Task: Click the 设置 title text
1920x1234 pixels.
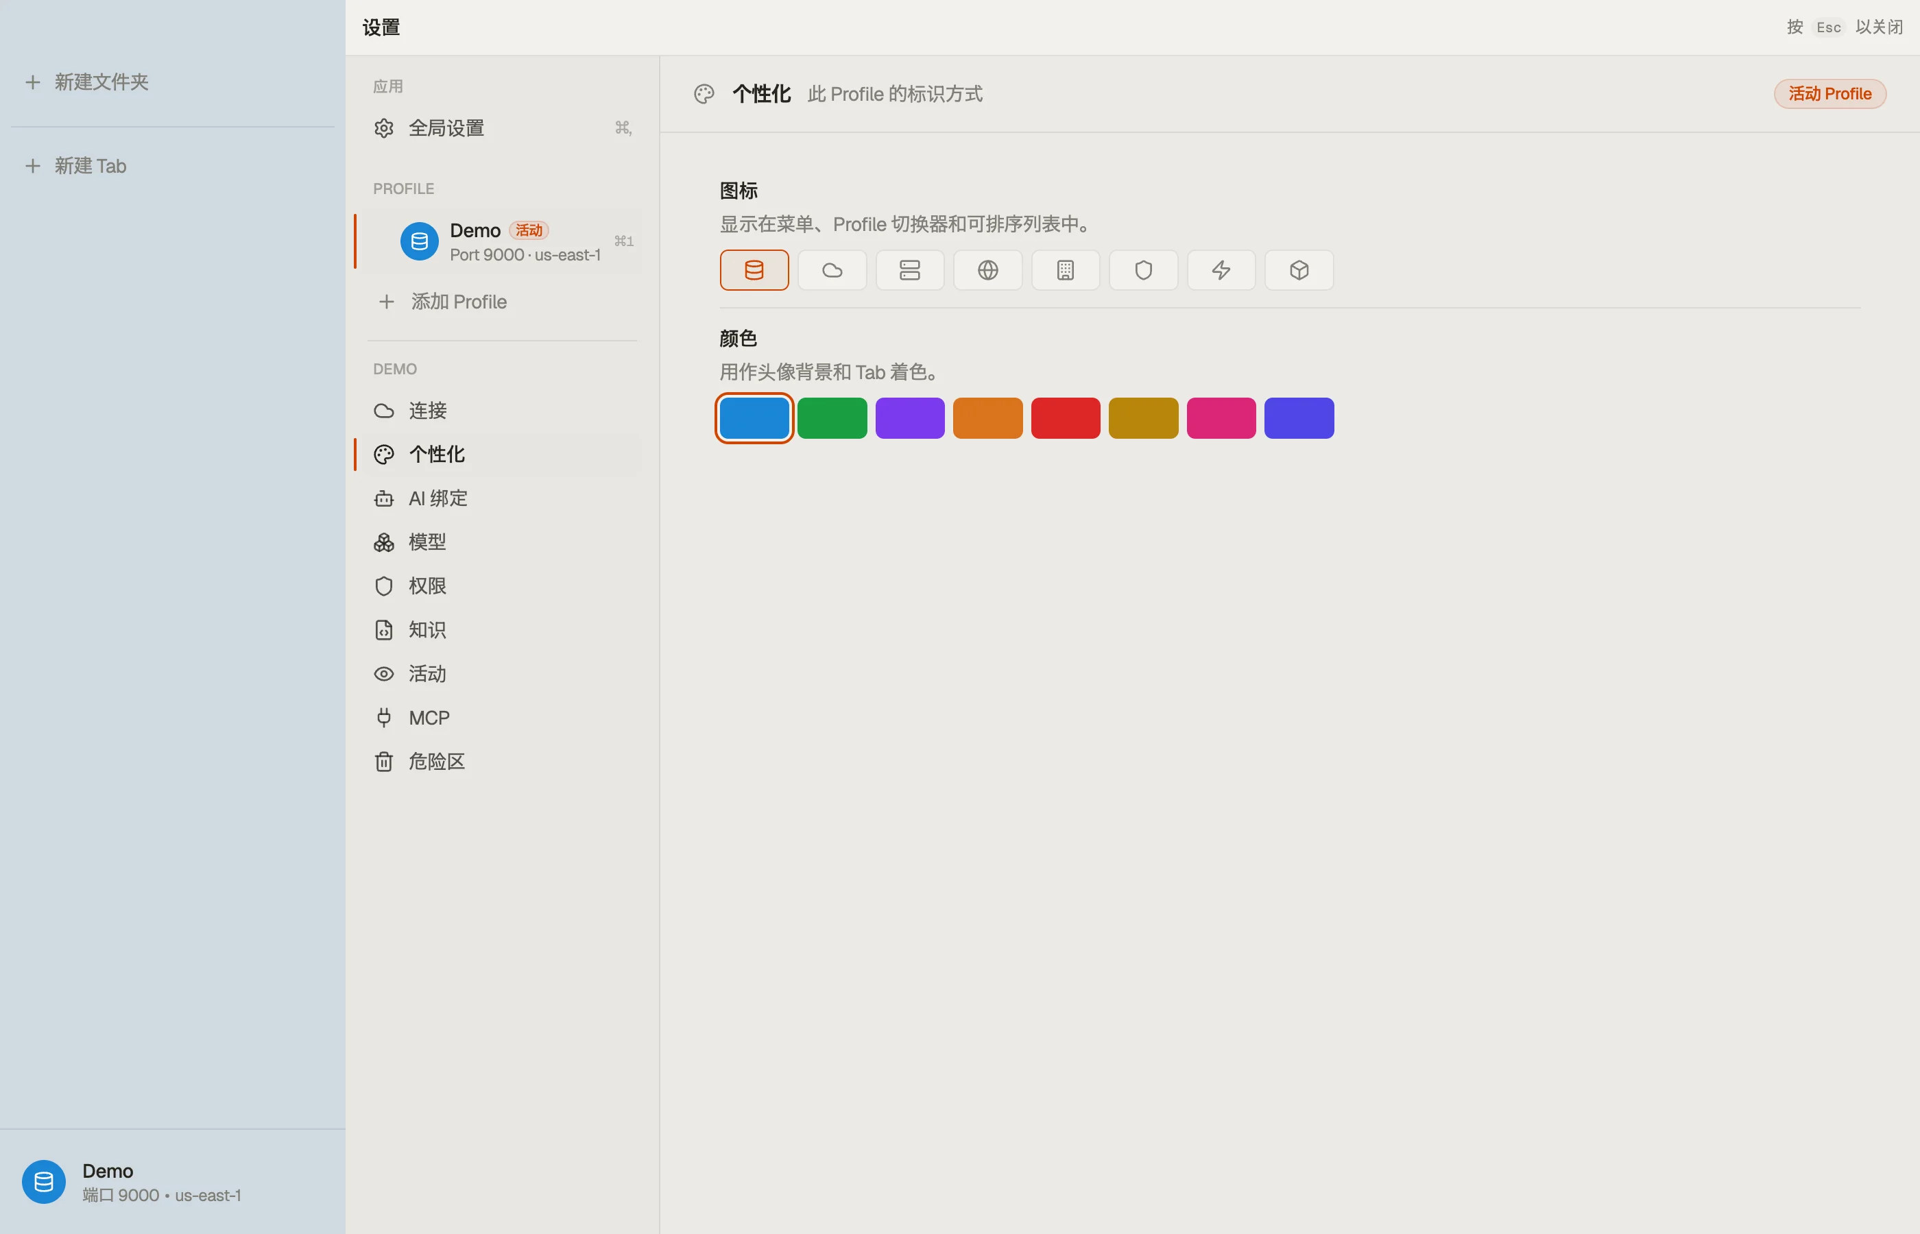Action: click(x=381, y=27)
